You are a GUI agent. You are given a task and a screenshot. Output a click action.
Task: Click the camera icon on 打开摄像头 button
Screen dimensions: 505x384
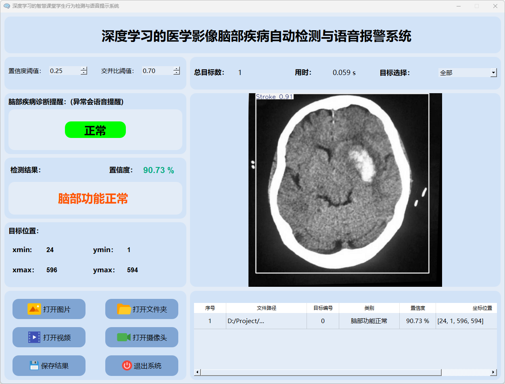coord(124,337)
